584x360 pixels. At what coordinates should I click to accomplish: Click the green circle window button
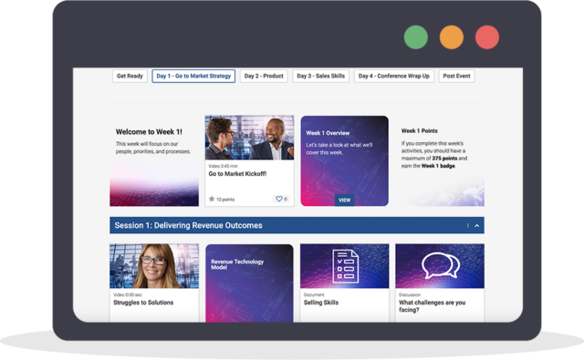(416, 37)
